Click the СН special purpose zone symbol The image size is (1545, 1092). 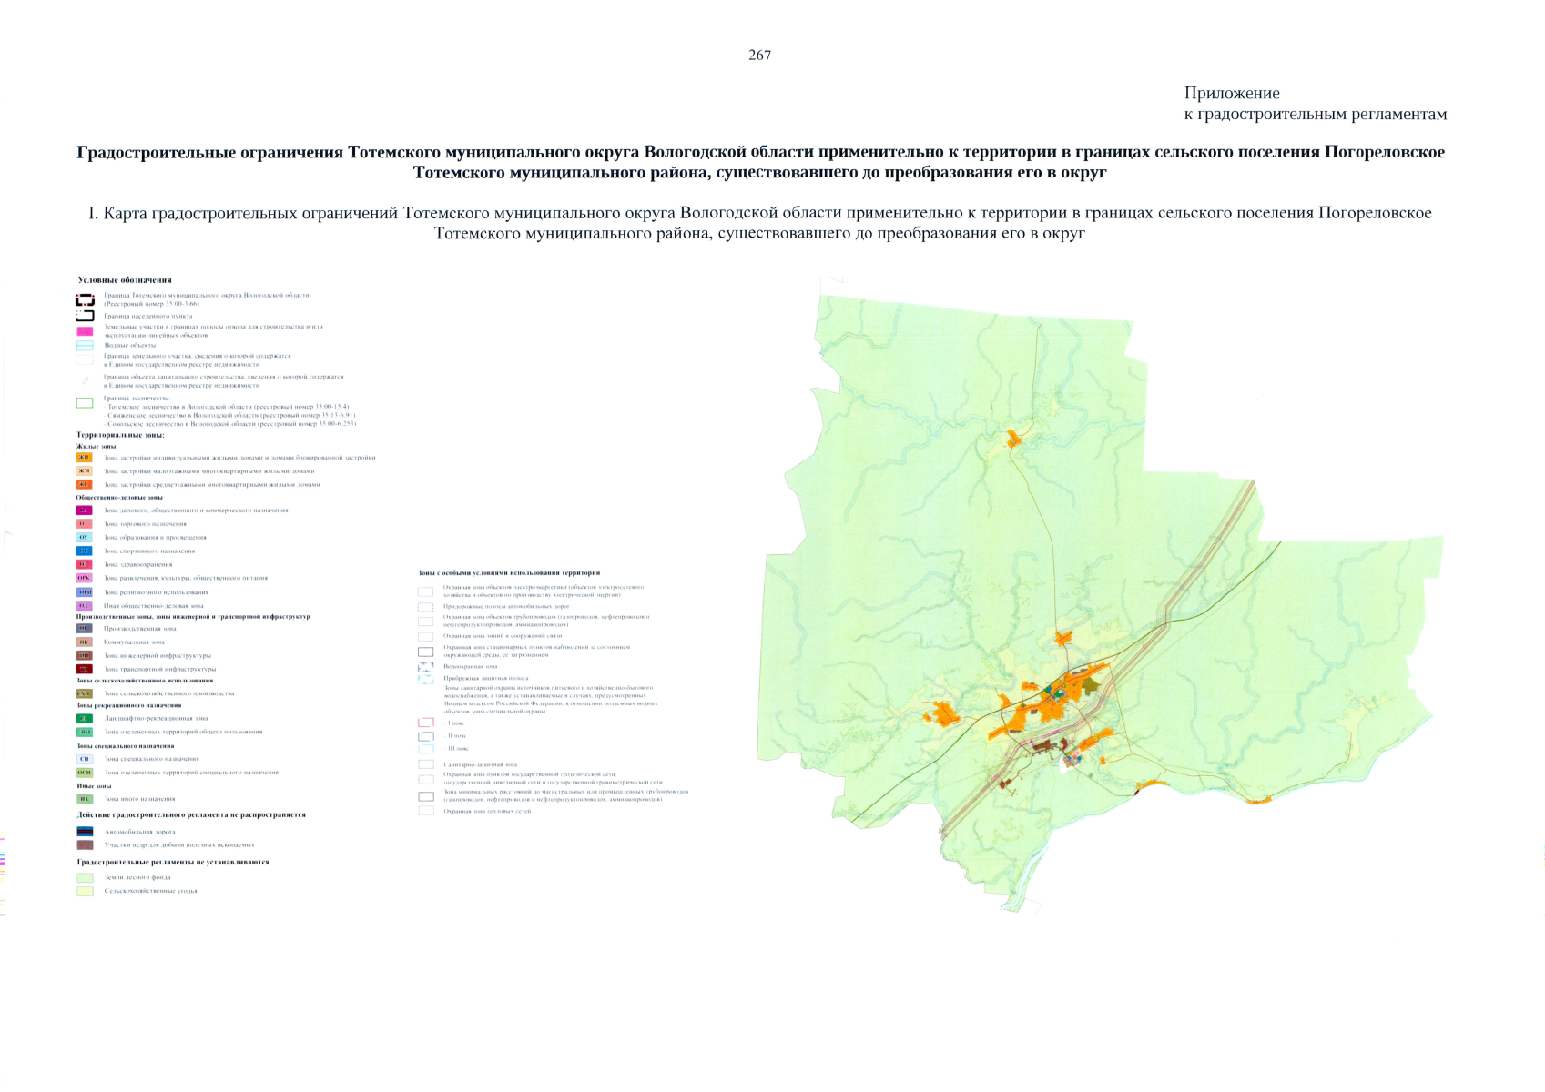point(85,759)
